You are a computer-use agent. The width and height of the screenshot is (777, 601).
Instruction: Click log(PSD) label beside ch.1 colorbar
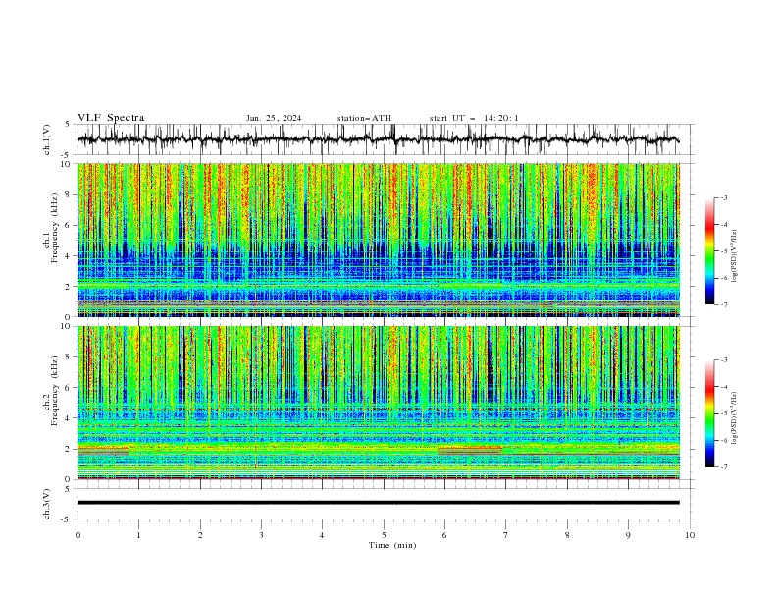(736, 256)
